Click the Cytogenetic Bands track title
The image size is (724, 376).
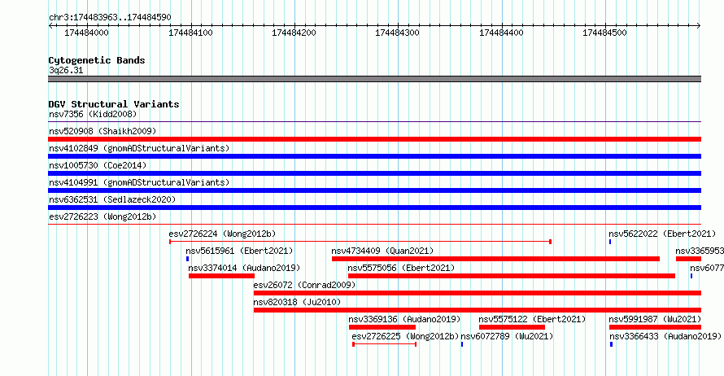[x=97, y=60]
